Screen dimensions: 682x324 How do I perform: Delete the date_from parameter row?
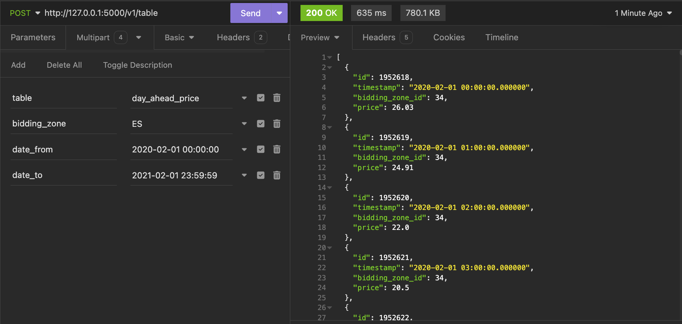(x=277, y=149)
